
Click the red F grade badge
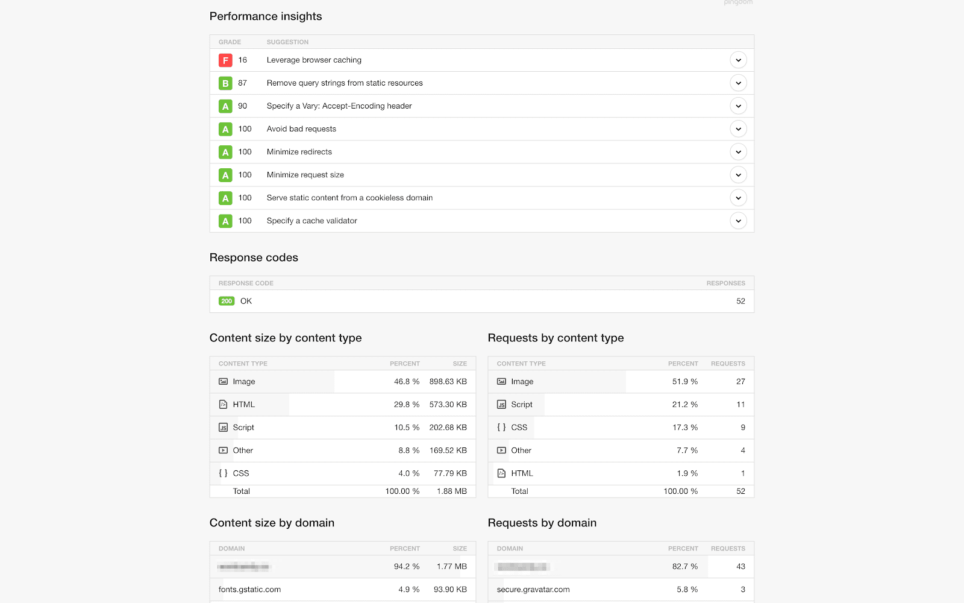pos(225,60)
